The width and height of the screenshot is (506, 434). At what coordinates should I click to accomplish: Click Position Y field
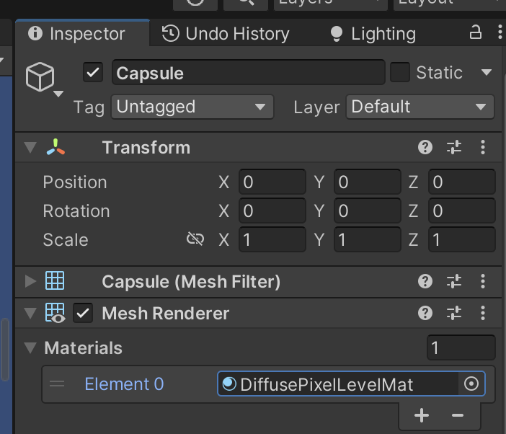pos(367,182)
